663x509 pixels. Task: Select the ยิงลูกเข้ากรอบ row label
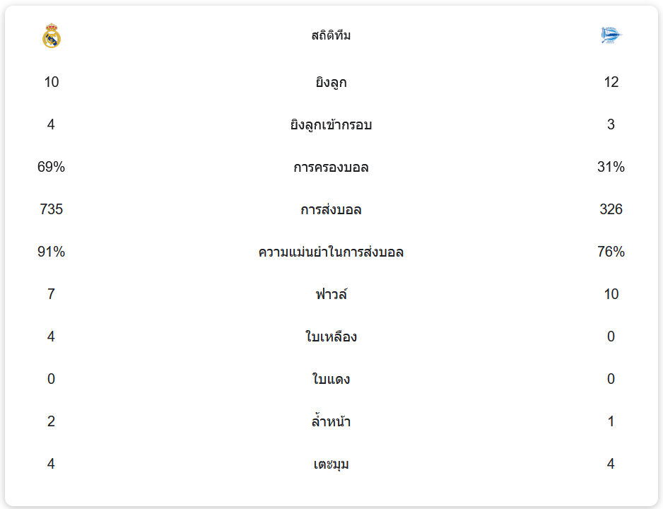pos(331,125)
